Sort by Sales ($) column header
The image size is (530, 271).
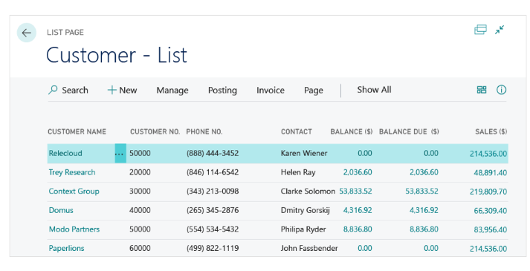point(491,131)
